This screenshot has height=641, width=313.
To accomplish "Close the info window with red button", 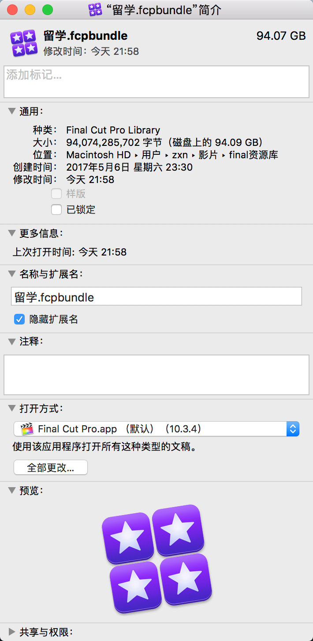I will [12, 9].
